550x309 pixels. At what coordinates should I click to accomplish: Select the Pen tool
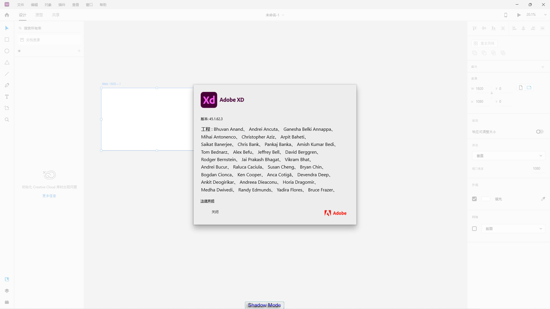point(7,85)
